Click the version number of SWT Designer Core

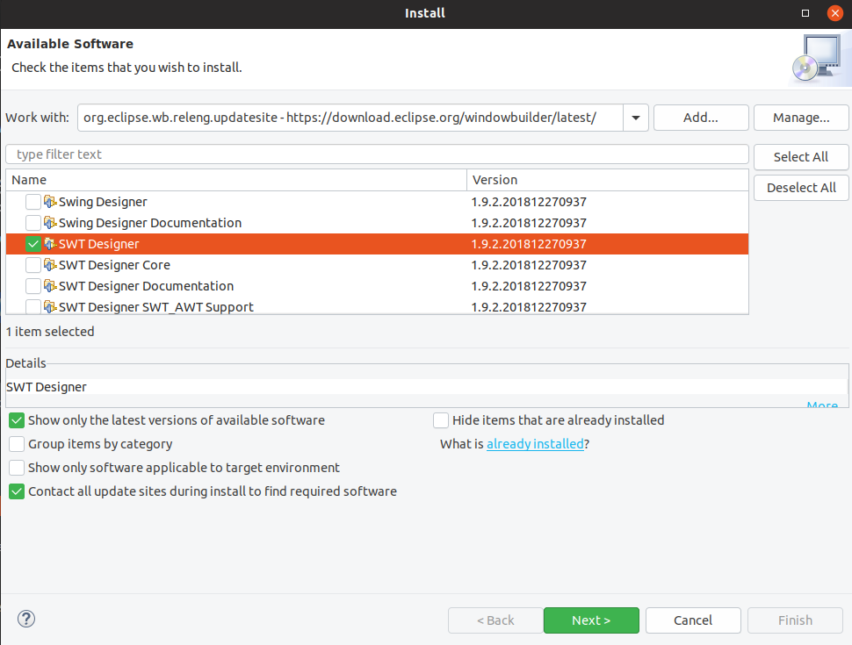point(529,265)
